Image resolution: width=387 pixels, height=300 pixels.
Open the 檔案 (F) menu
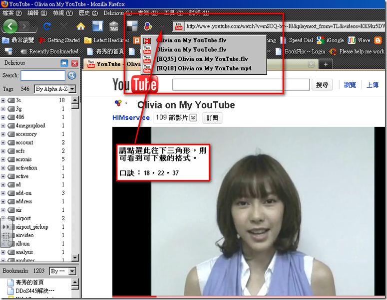pos(12,13)
